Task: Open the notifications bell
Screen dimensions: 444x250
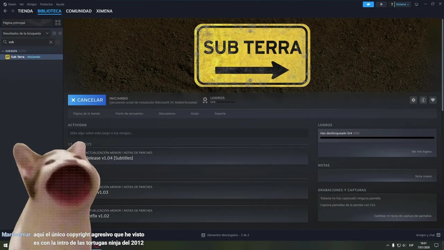Action: point(381,4)
